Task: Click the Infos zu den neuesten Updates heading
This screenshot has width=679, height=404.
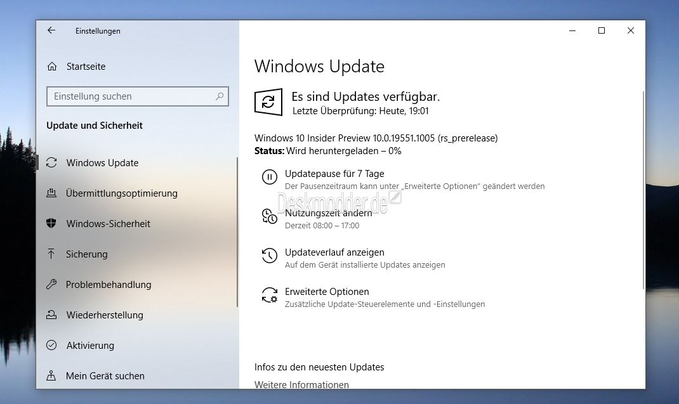Action: (319, 367)
